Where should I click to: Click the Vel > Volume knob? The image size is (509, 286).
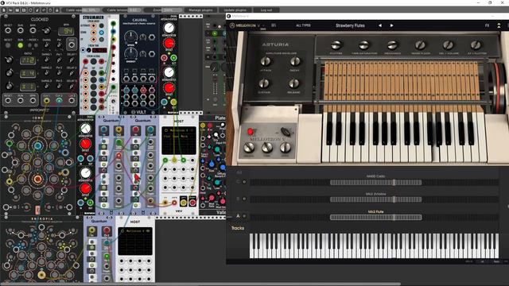pos(448,44)
